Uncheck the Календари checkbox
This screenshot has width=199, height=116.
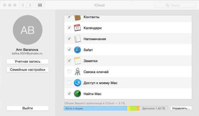[69, 28]
